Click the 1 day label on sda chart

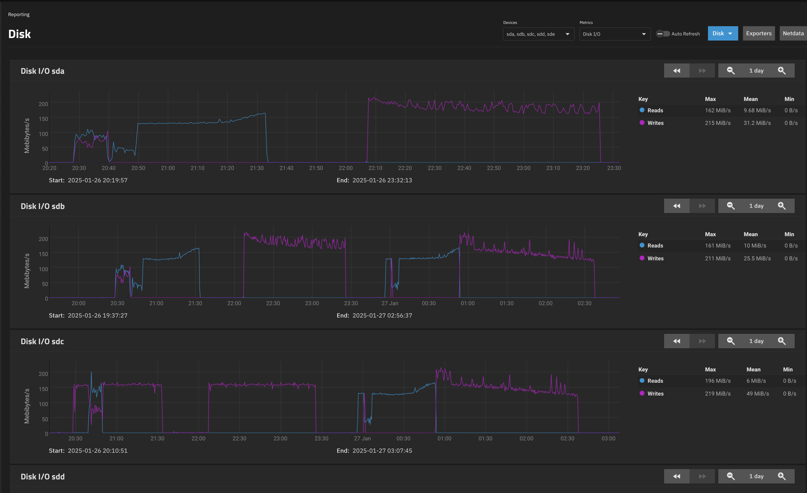[x=756, y=71]
